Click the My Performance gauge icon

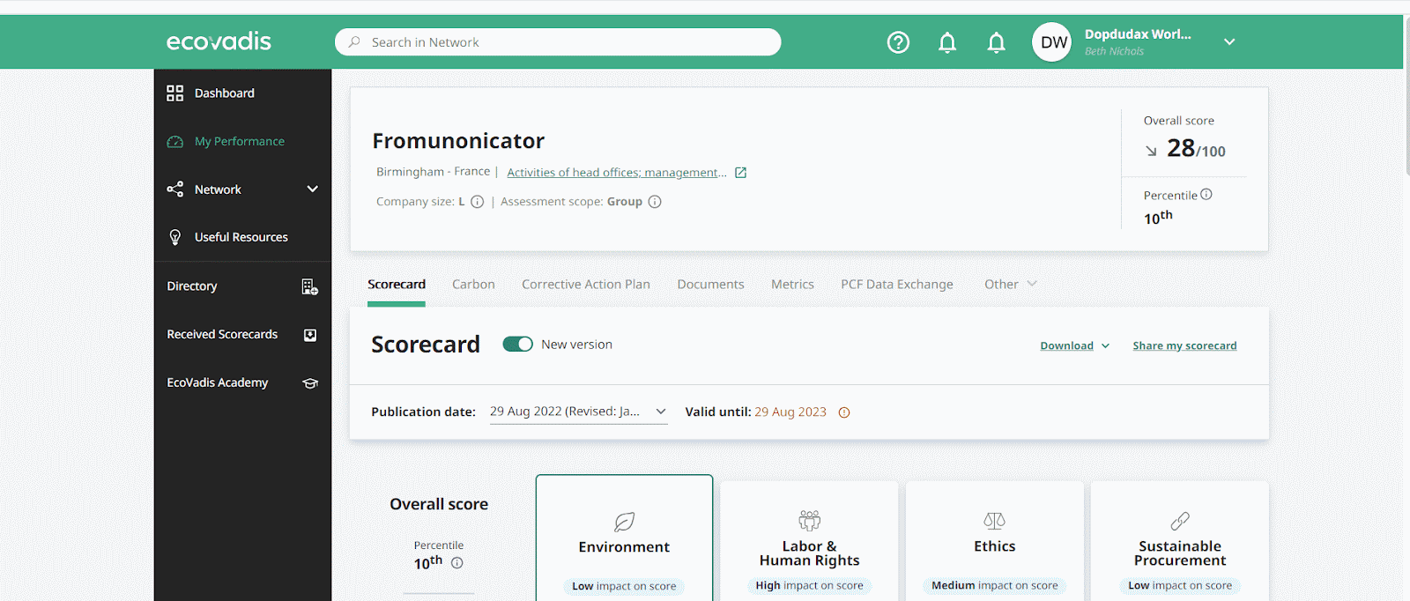pyautogui.click(x=175, y=142)
